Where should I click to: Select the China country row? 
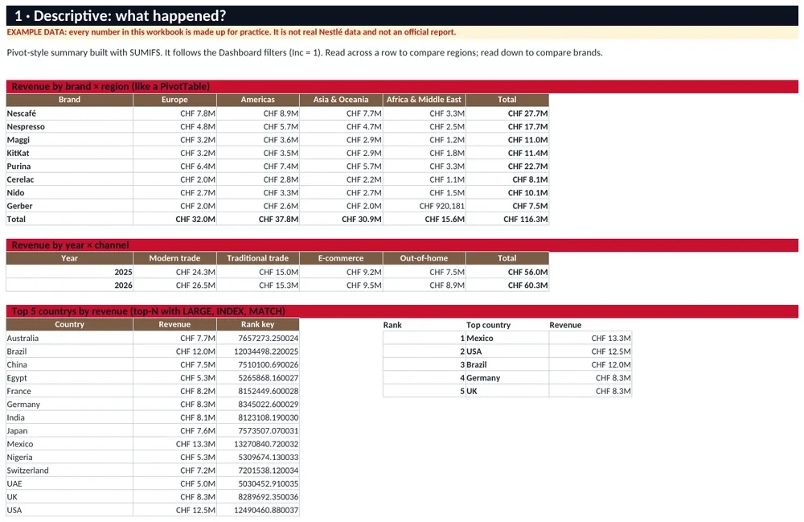coord(69,364)
